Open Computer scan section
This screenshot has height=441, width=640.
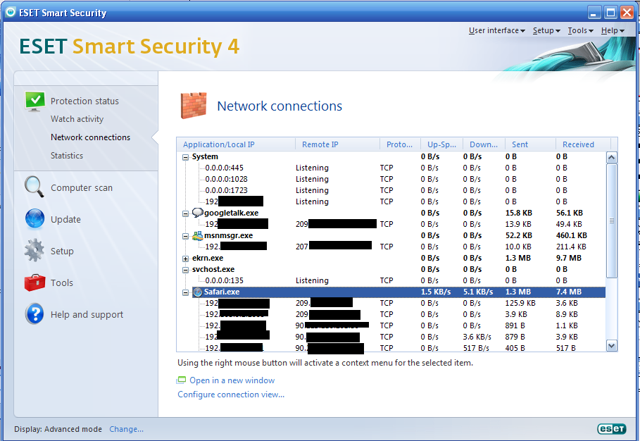82,188
